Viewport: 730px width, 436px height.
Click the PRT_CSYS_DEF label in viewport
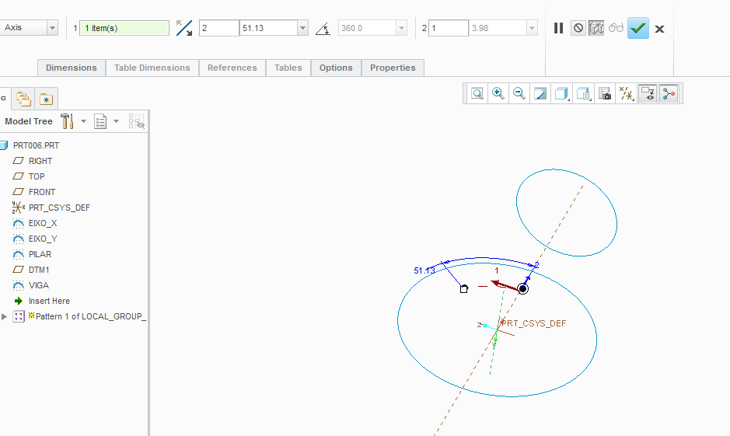click(533, 323)
